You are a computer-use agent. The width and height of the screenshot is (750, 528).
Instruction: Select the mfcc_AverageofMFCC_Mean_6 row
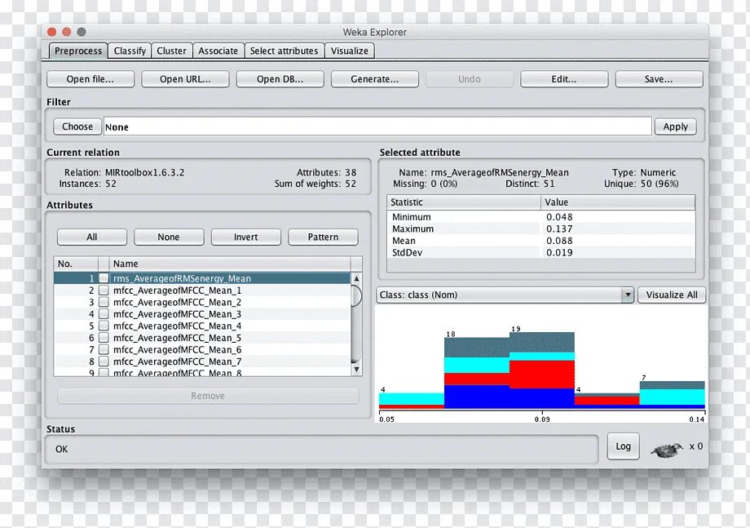tap(202, 350)
